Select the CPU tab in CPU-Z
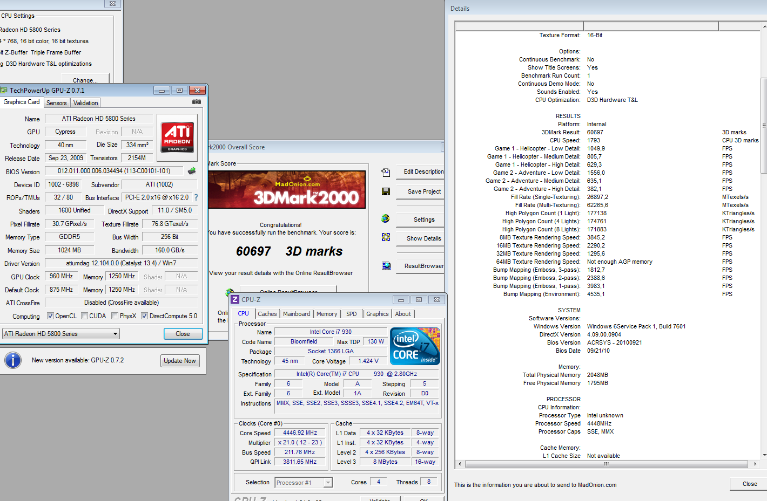 (244, 313)
